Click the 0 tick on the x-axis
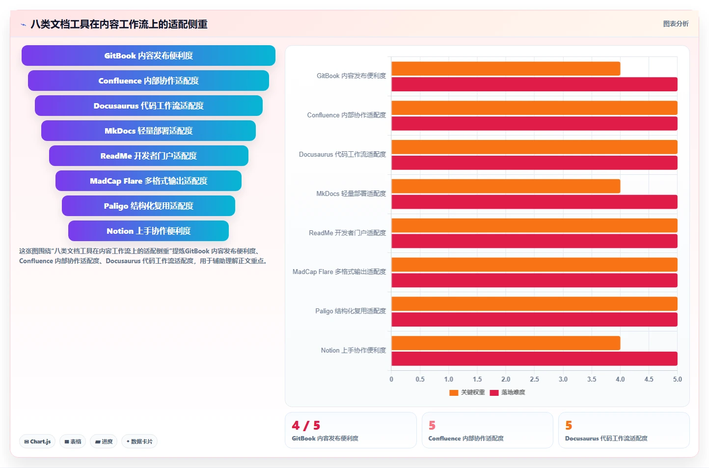The width and height of the screenshot is (709, 468). [391, 380]
